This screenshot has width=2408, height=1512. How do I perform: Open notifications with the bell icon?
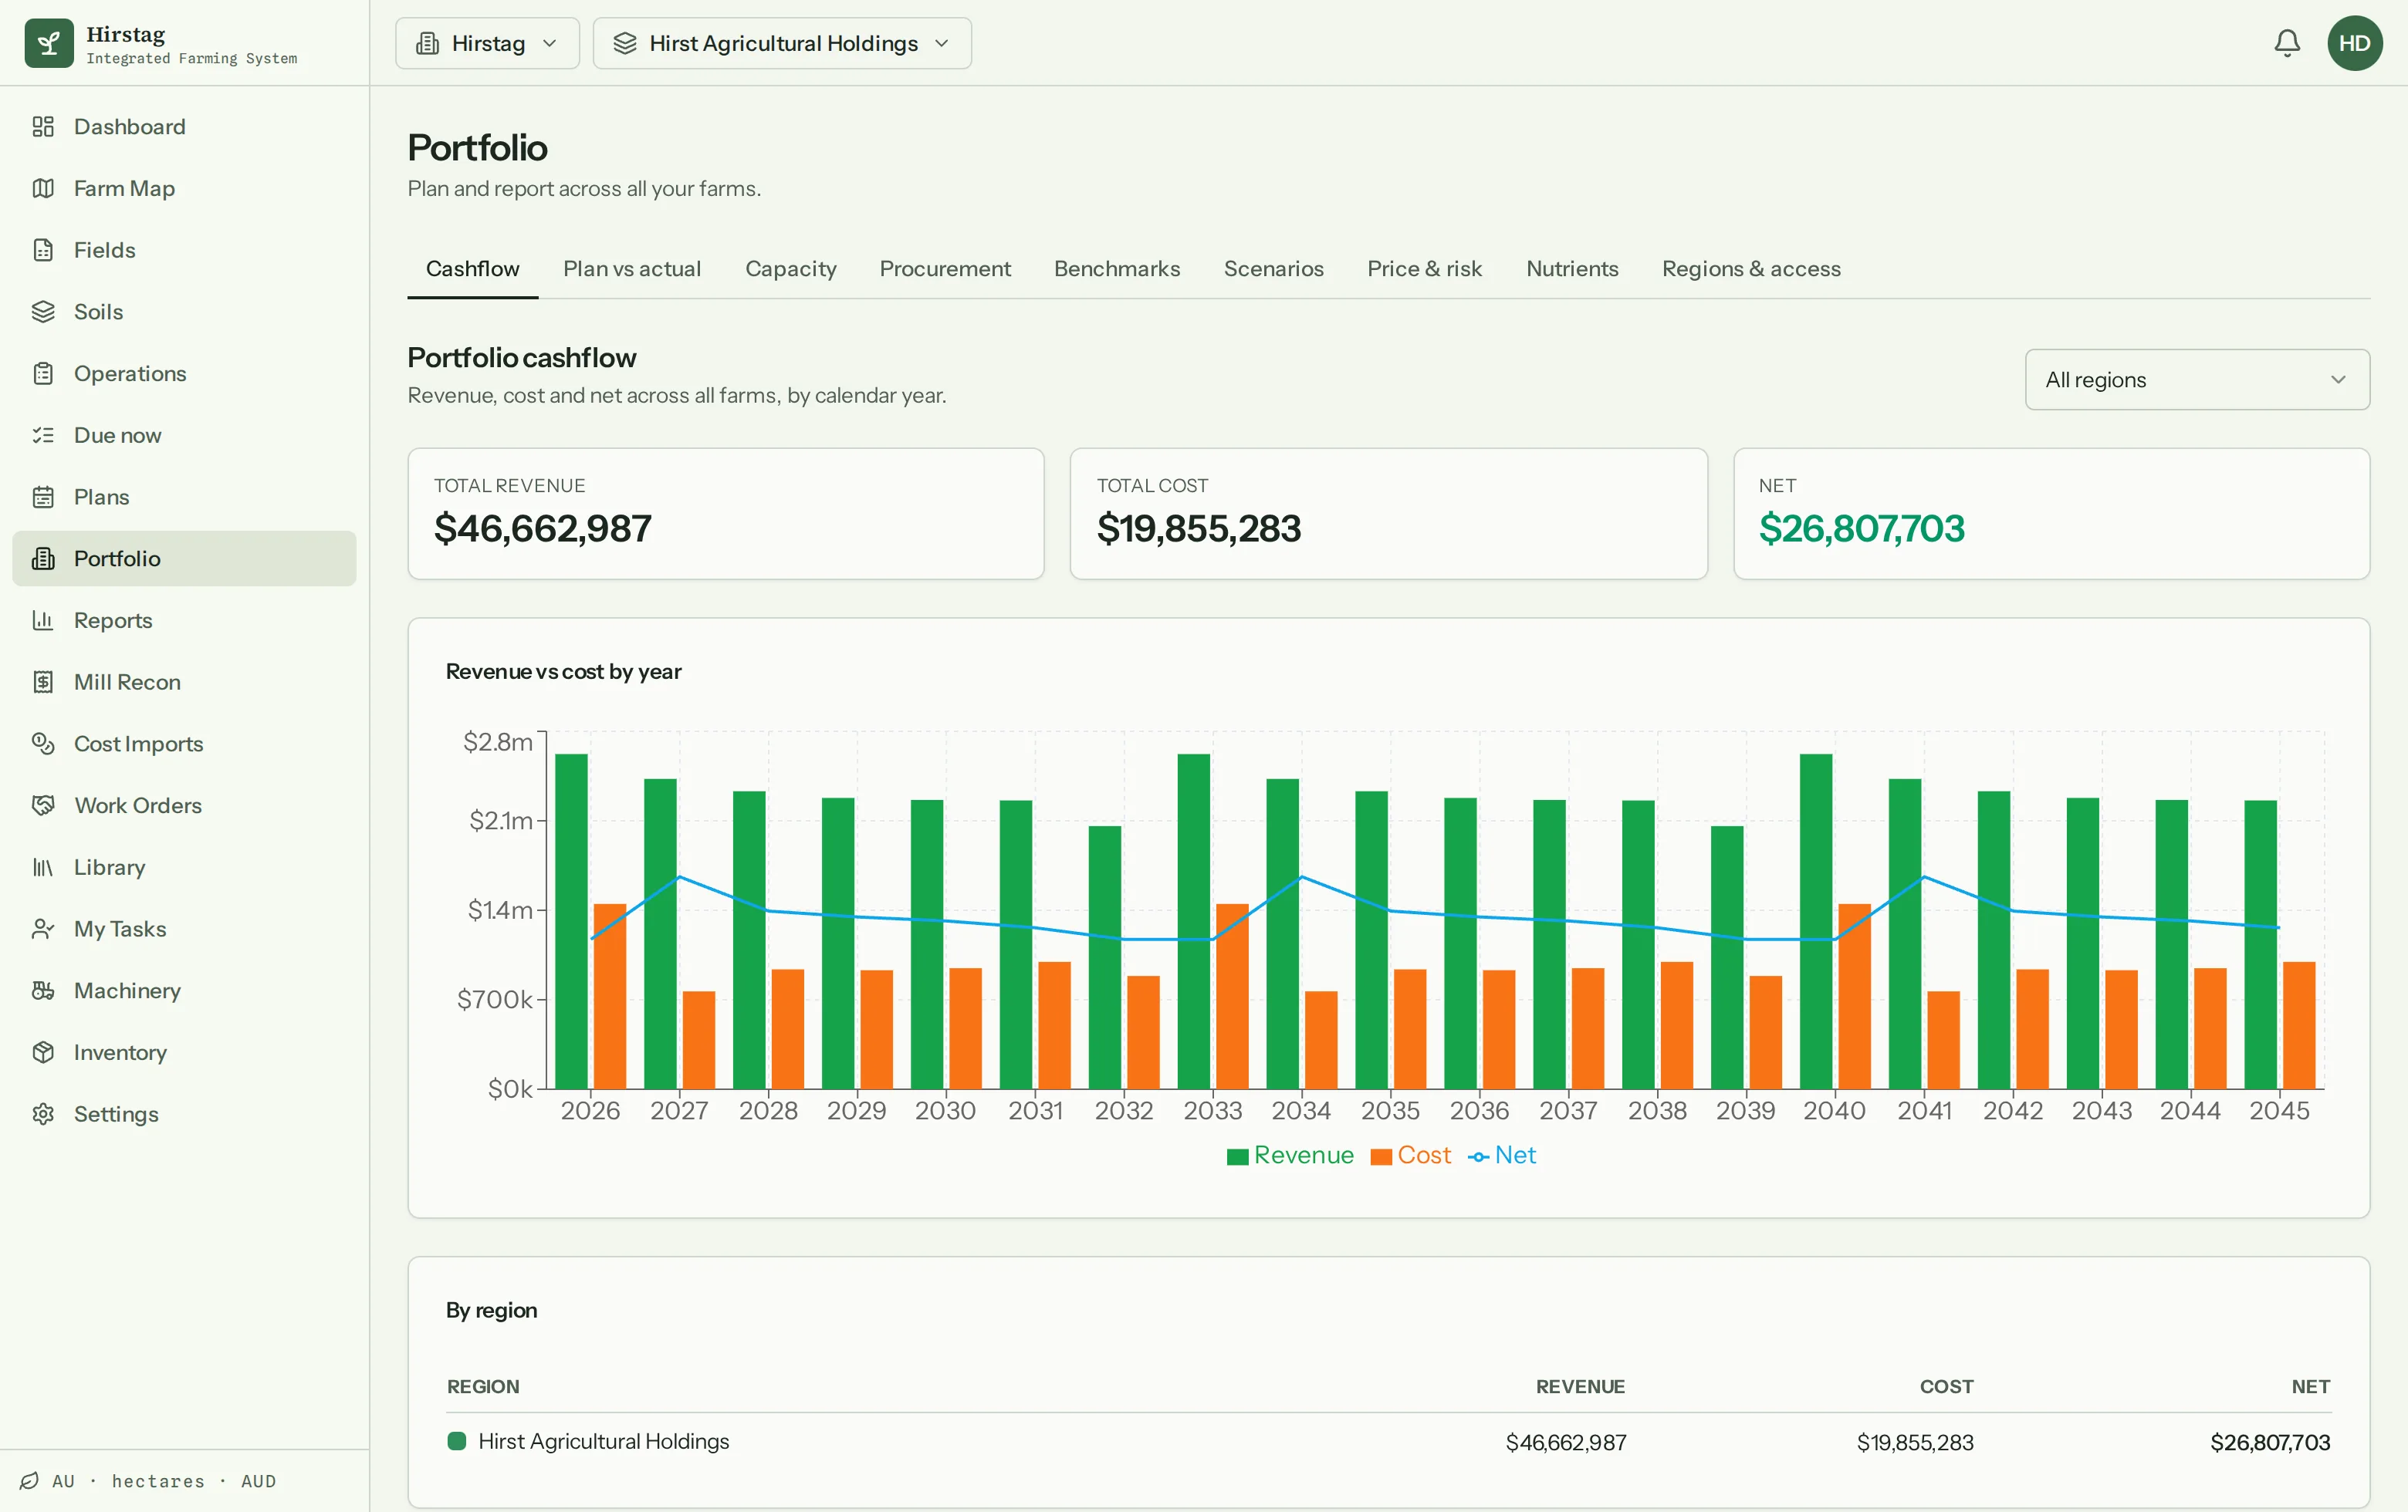(2286, 43)
